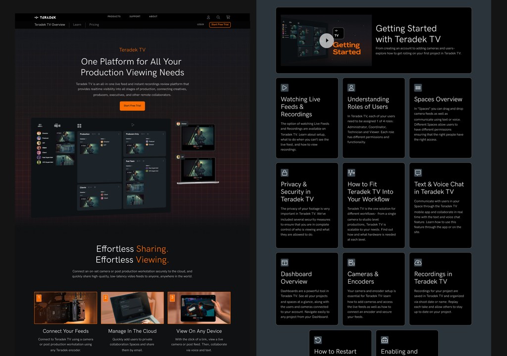This screenshot has height=356, width=507.
Task: Click the Cameras & Encoders camera icon
Action: (351, 262)
